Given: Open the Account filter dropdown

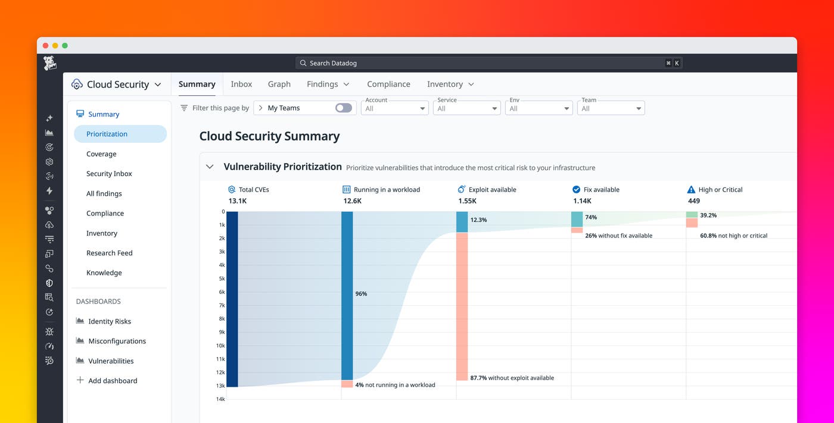Looking at the screenshot, I should [394, 108].
